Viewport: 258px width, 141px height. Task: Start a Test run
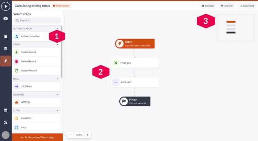[227, 6]
